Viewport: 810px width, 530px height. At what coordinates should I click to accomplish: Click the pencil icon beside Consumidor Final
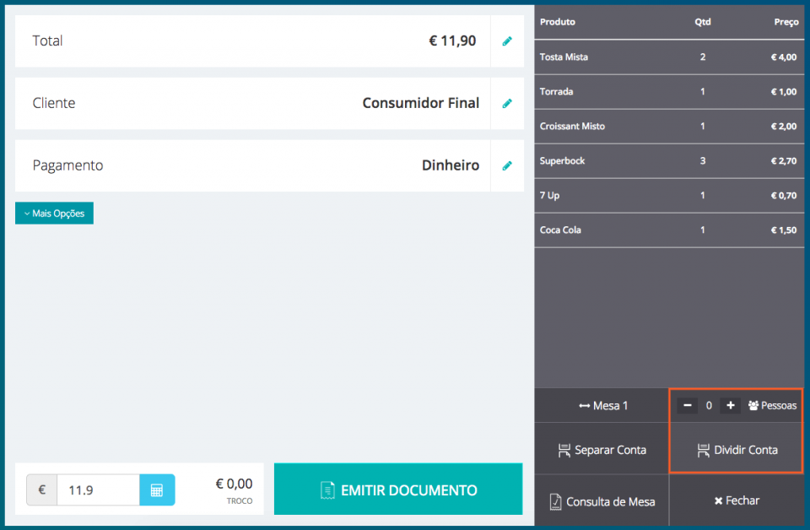(507, 103)
